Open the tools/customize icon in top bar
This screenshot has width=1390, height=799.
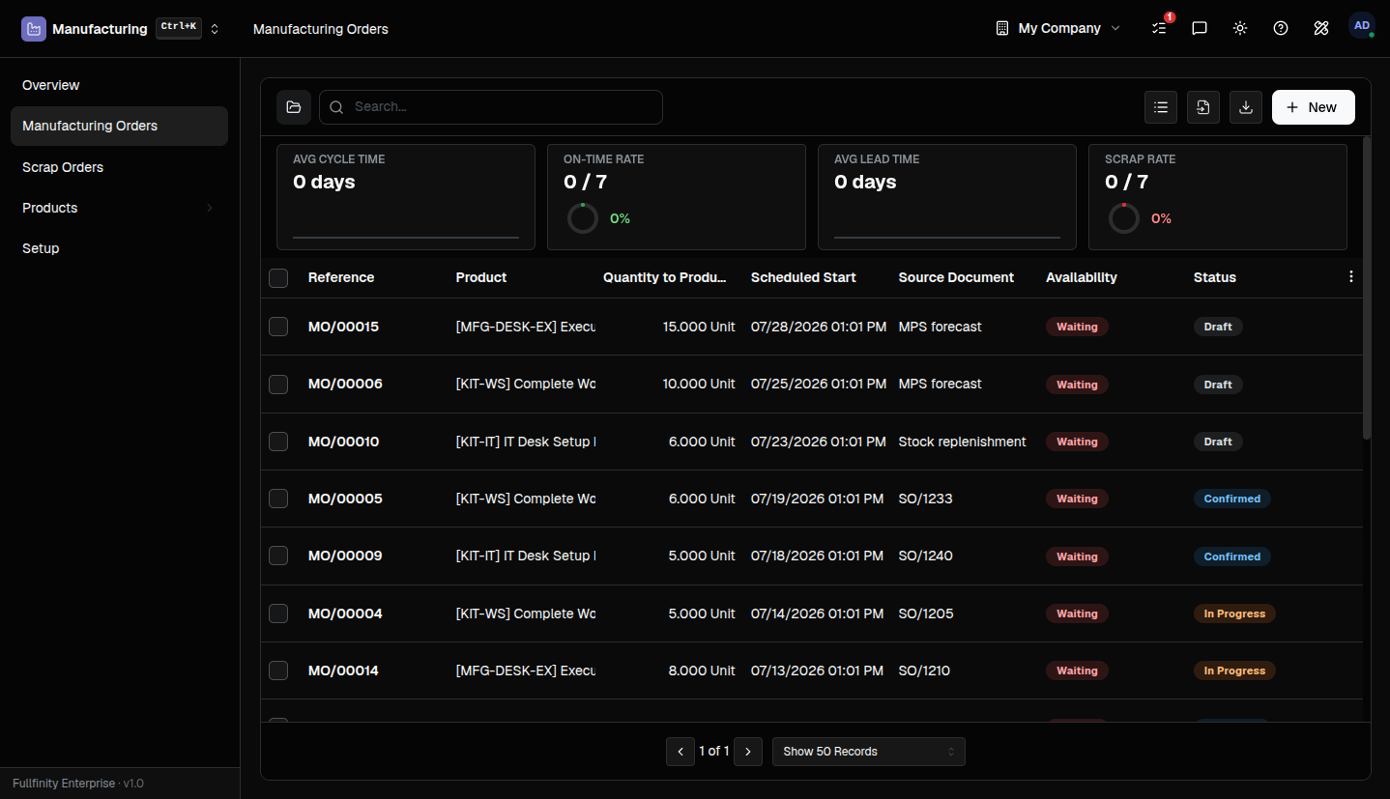1321,28
